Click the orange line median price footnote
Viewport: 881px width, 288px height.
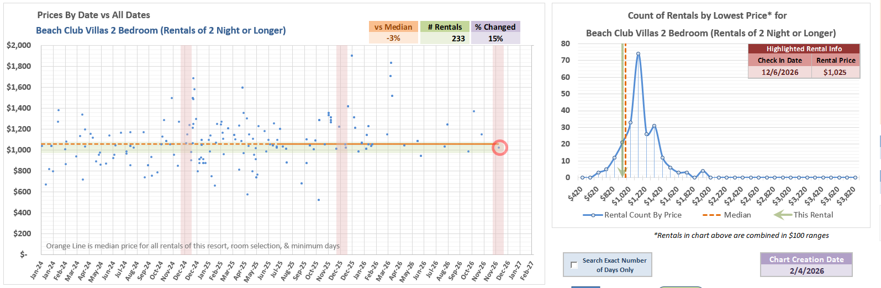pyautogui.click(x=193, y=246)
